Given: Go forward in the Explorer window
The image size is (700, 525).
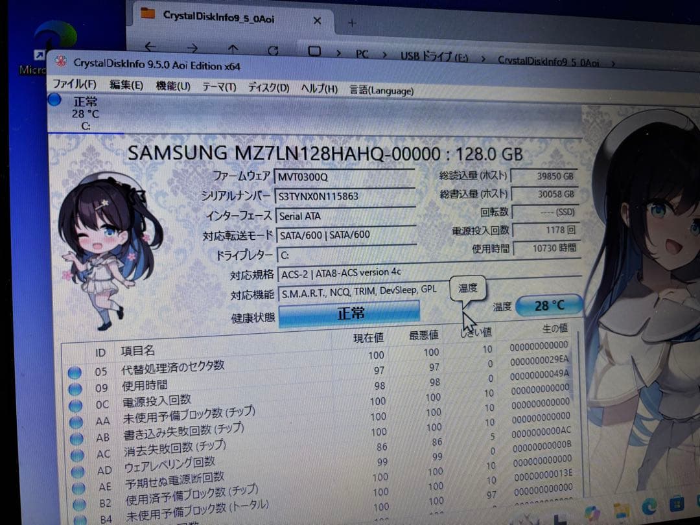Looking at the screenshot, I should point(192,47).
